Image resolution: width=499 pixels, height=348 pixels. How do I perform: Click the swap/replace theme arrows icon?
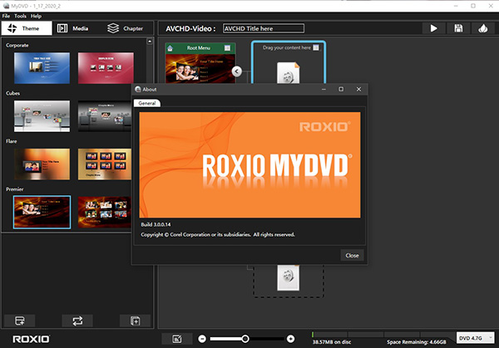[78, 320]
